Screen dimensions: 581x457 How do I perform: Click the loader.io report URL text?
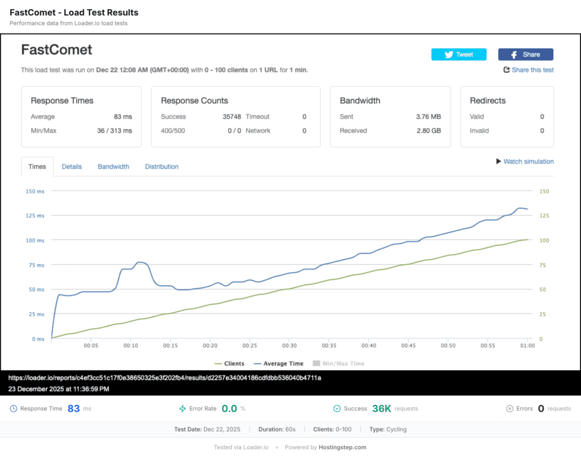click(165, 377)
